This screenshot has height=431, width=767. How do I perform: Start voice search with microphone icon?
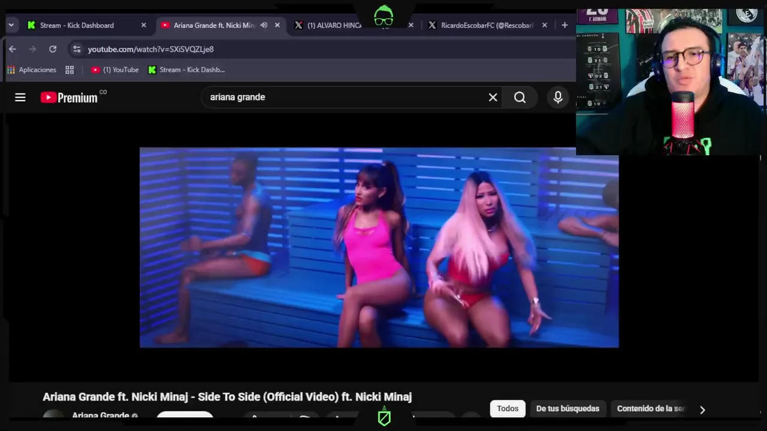(x=558, y=97)
